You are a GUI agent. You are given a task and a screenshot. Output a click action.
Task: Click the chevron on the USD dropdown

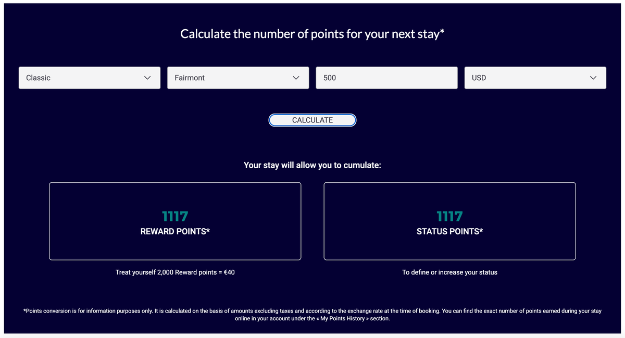593,77
